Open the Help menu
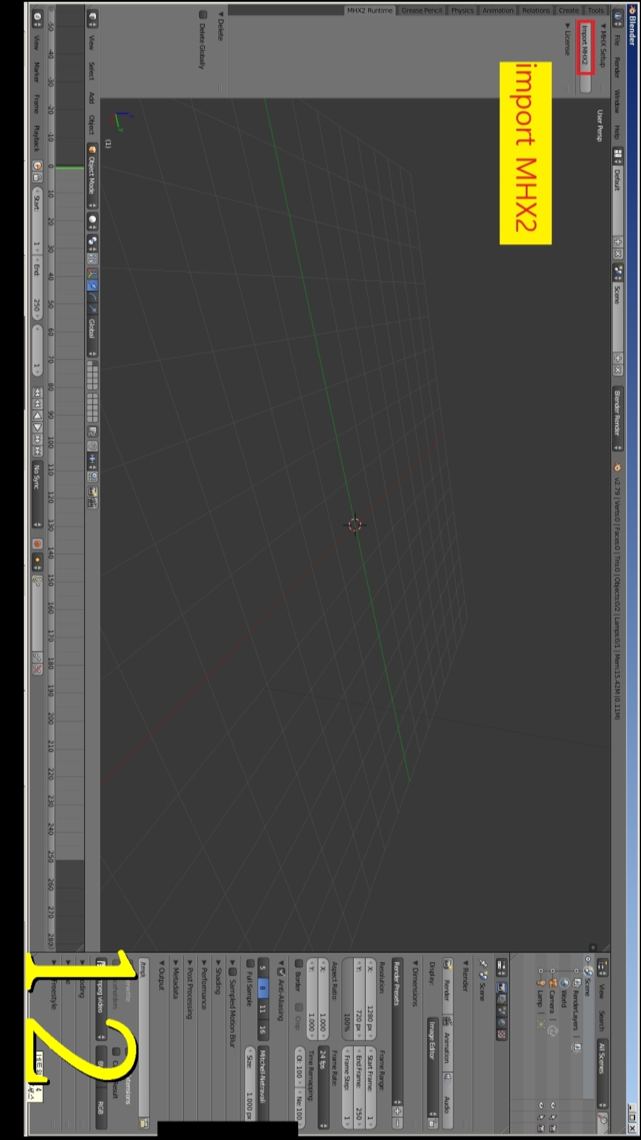 coord(617,132)
